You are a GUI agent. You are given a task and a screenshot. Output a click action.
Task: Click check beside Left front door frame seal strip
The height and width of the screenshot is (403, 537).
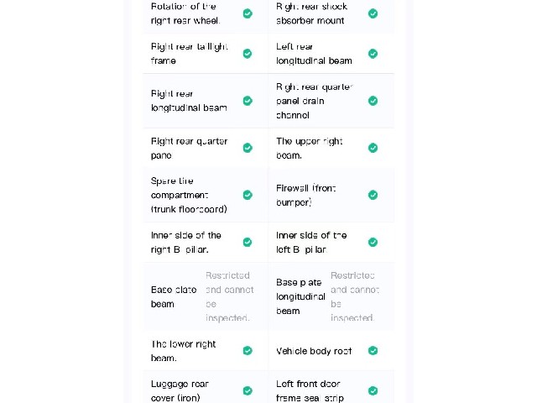[373, 390]
